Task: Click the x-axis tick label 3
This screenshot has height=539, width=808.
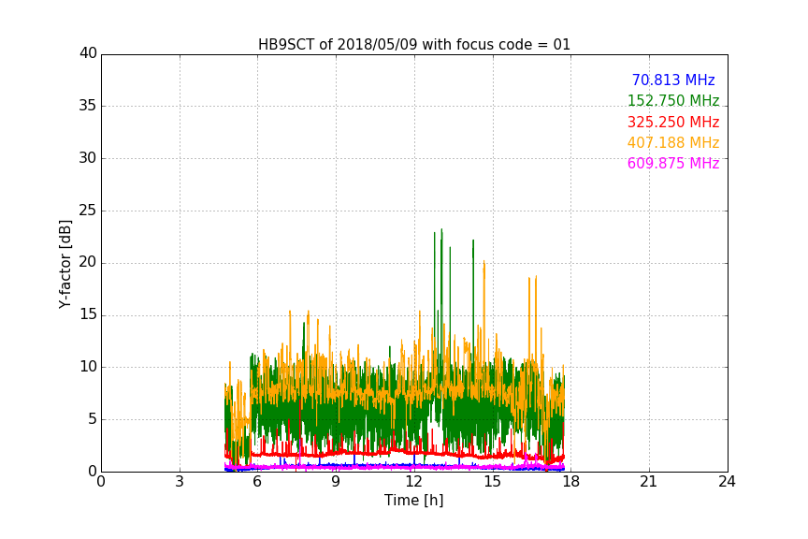Action: tap(180, 482)
